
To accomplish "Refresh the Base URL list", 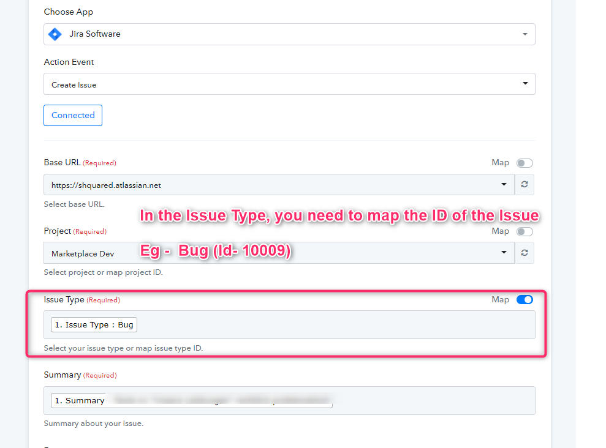I will pos(525,184).
